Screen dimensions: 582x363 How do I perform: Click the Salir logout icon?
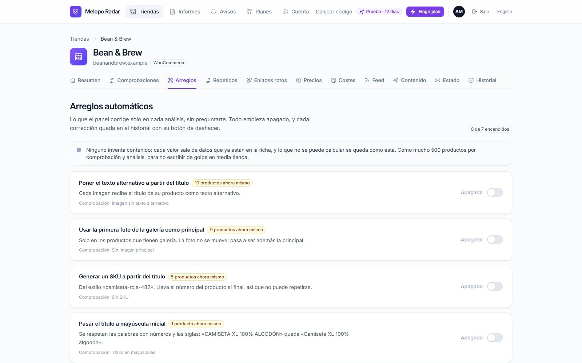(x=474, y=12)
